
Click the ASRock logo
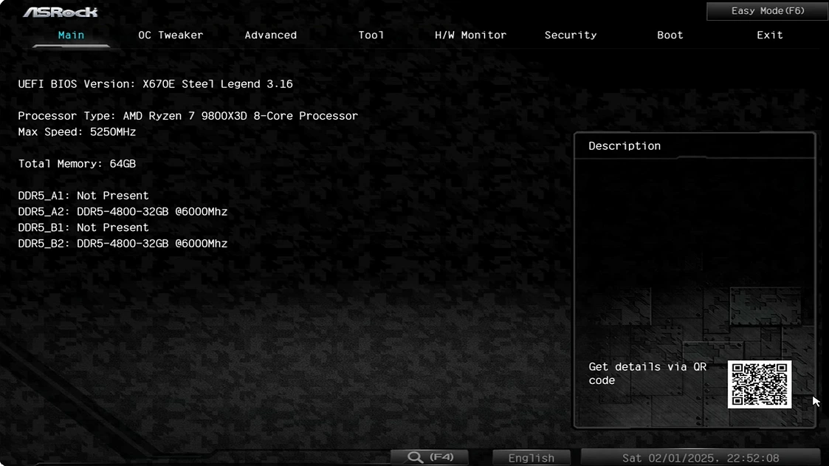[x=61, y=12]
